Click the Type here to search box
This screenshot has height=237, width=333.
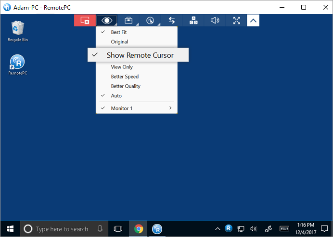point(63,229)
